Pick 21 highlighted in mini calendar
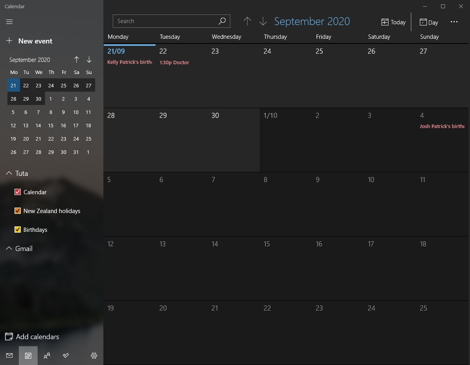 pyautogui.click(x=14, y=85)
